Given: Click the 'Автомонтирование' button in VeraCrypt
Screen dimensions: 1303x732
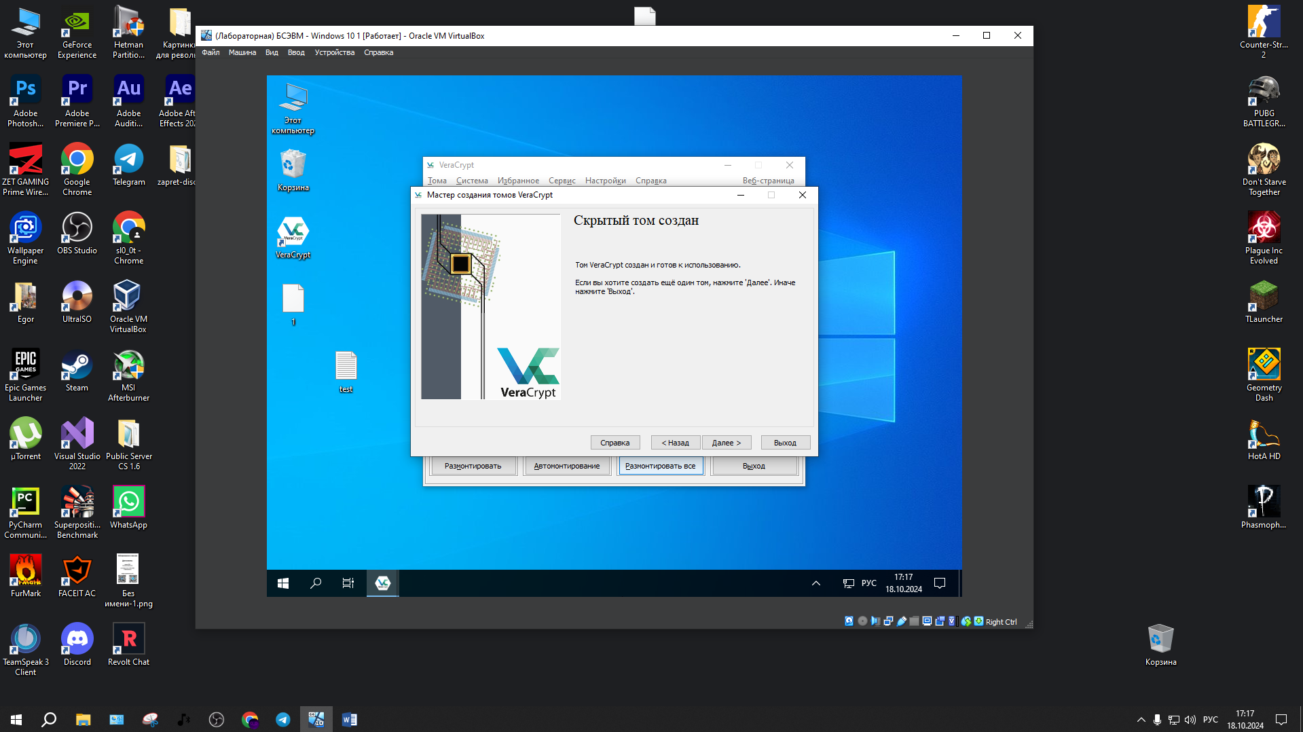Looking at the screenshot, I should click(566, 466).
